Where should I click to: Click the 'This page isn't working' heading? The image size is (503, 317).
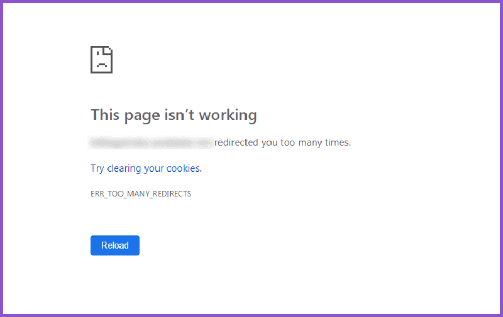pos(174,115)
